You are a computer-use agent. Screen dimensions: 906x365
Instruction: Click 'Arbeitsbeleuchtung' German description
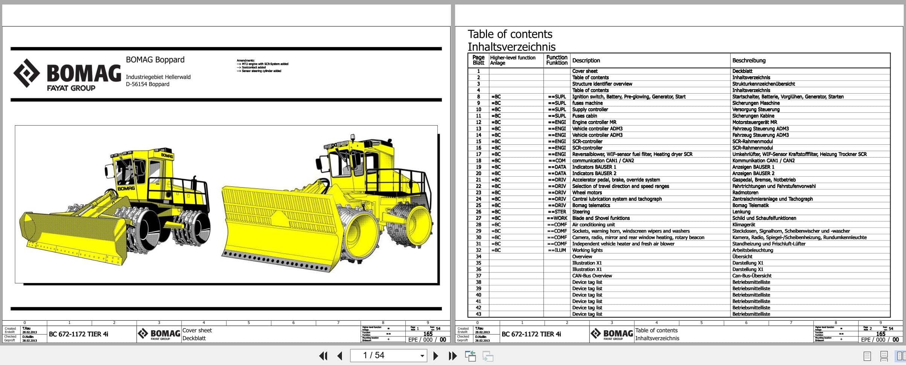752,250
